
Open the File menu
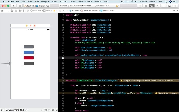coord(18,1)
